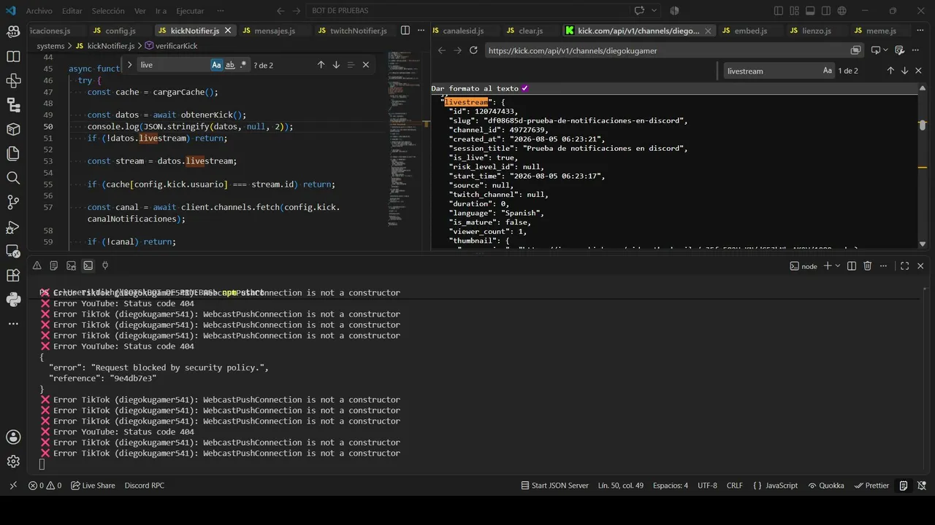Toggle match case in browser find bar

(828, 71)
